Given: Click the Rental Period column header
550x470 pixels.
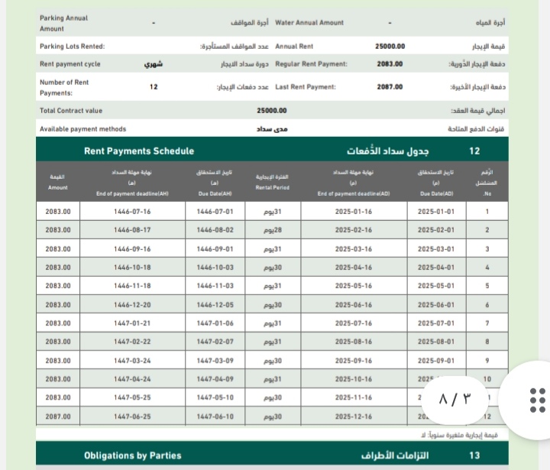Looking at the screenshot, I should (x=273, y=181).
